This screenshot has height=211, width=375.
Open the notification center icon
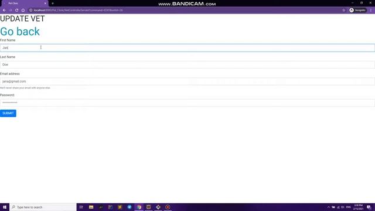369,207
